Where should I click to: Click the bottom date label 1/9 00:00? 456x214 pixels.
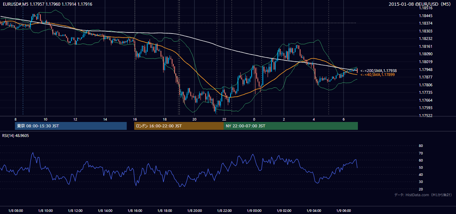pyautogui.click(x=254, y=211)
